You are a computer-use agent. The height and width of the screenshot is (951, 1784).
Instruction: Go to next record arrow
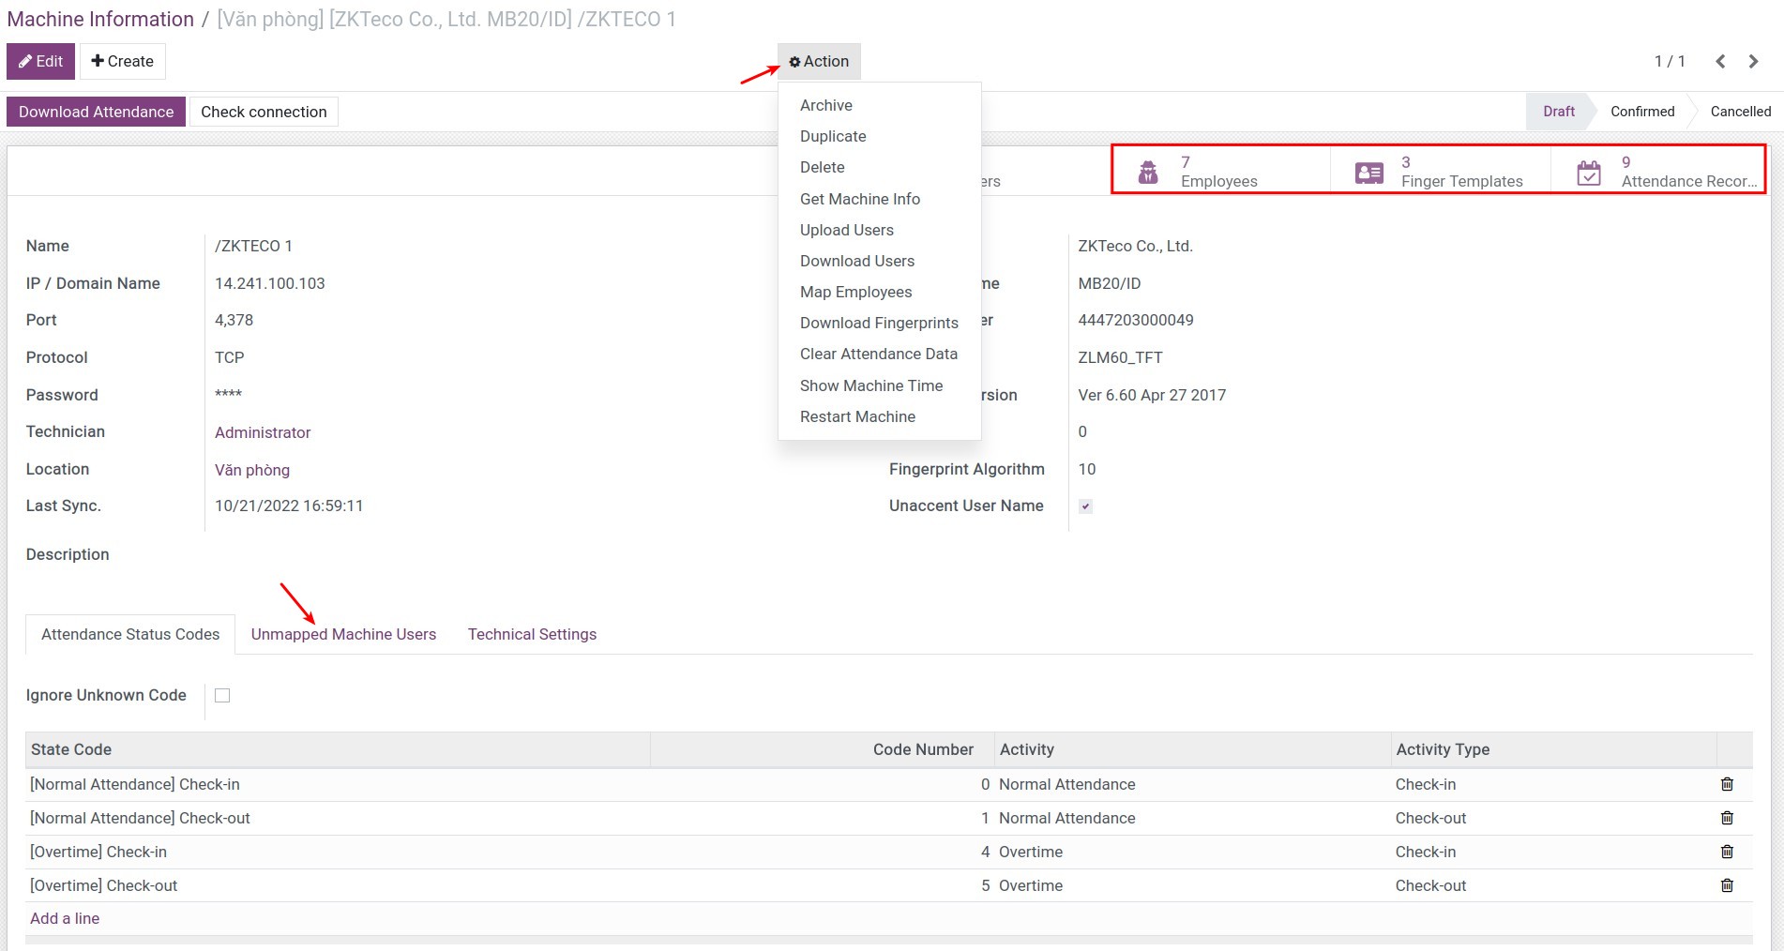point(1753,61)
